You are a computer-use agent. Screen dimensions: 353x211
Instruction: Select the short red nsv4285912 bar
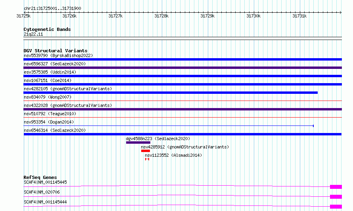click(x=146, y=151)
